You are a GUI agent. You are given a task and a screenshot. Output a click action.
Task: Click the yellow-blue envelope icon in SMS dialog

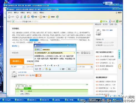pos(46,69)
